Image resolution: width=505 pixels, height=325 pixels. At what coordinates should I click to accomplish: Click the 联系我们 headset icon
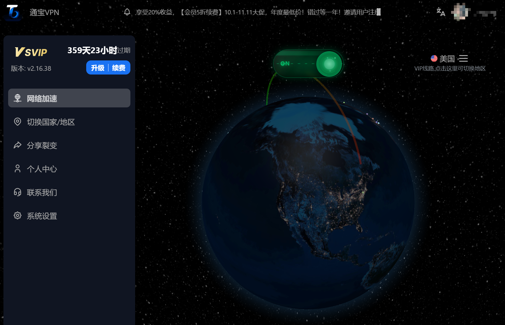18,192
